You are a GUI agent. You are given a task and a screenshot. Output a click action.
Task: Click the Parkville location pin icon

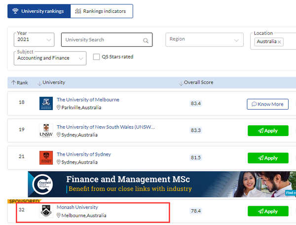(59, 107)
